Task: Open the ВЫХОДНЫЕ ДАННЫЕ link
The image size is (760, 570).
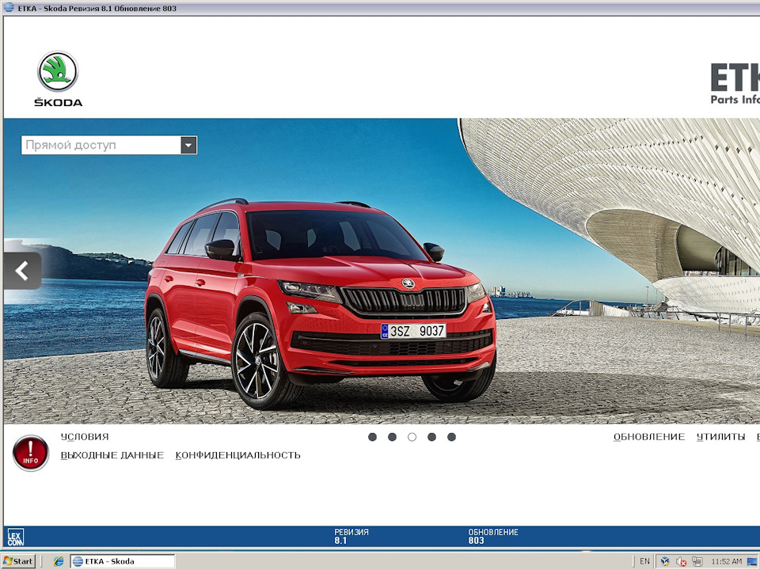Action: tap(112, 455)
